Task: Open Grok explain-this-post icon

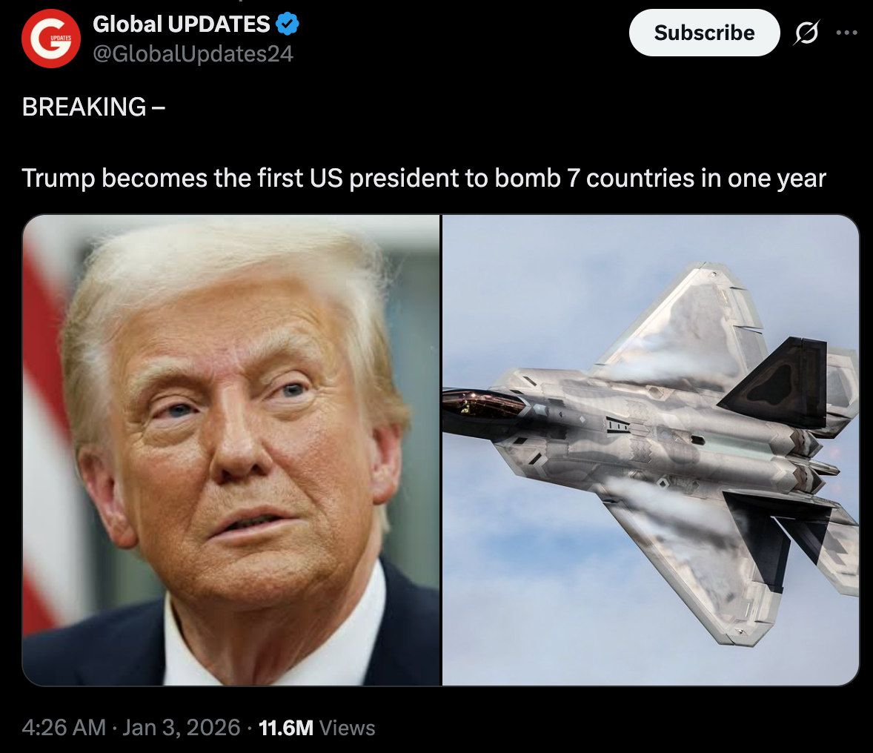Action: point(807,33)
